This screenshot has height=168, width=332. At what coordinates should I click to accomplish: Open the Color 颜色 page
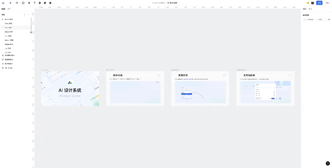click(x=9, y=23)
